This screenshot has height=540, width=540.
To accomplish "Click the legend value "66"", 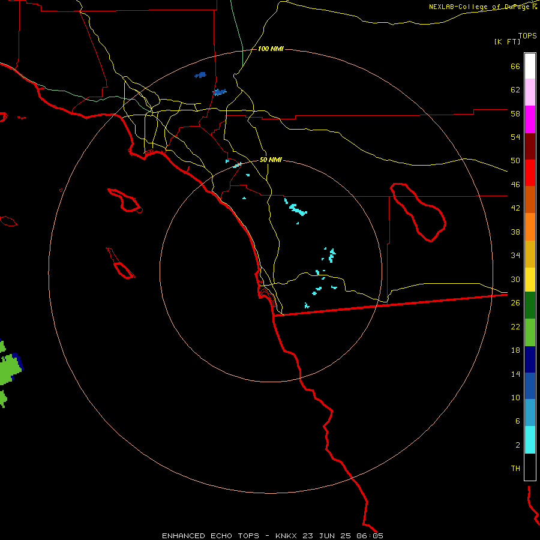I will [x=515, y=66].
